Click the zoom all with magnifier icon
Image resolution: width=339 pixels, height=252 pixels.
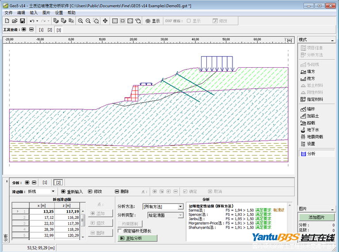pos(138,21)
